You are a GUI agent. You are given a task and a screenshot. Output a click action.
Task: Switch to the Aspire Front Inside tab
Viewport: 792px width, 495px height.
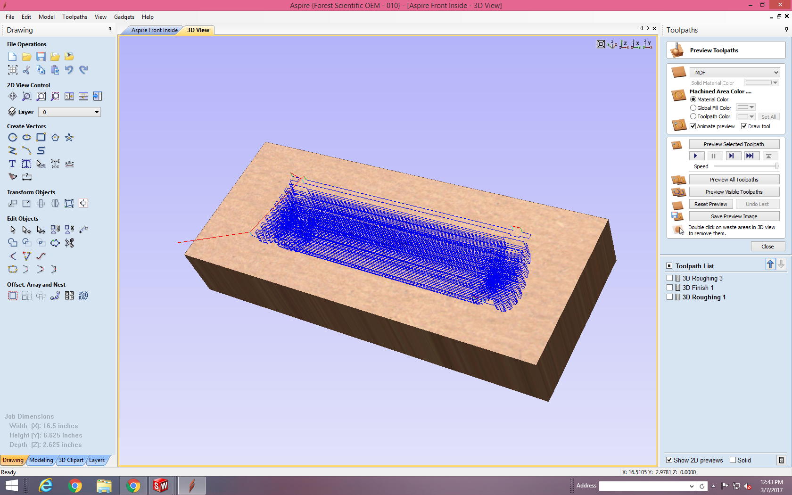(154, 30)
